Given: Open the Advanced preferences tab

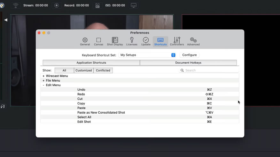Looking at the screenshot, I should pos(193,41).
